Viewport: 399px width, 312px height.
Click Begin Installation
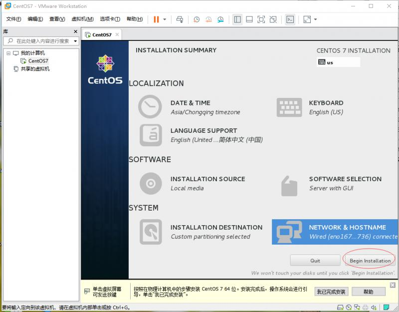click(370, 260)
